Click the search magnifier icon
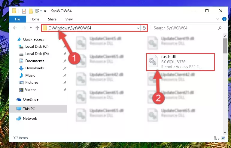Viewport: 231px width, 148px height. pyautogui.click(x=220, y=28)
